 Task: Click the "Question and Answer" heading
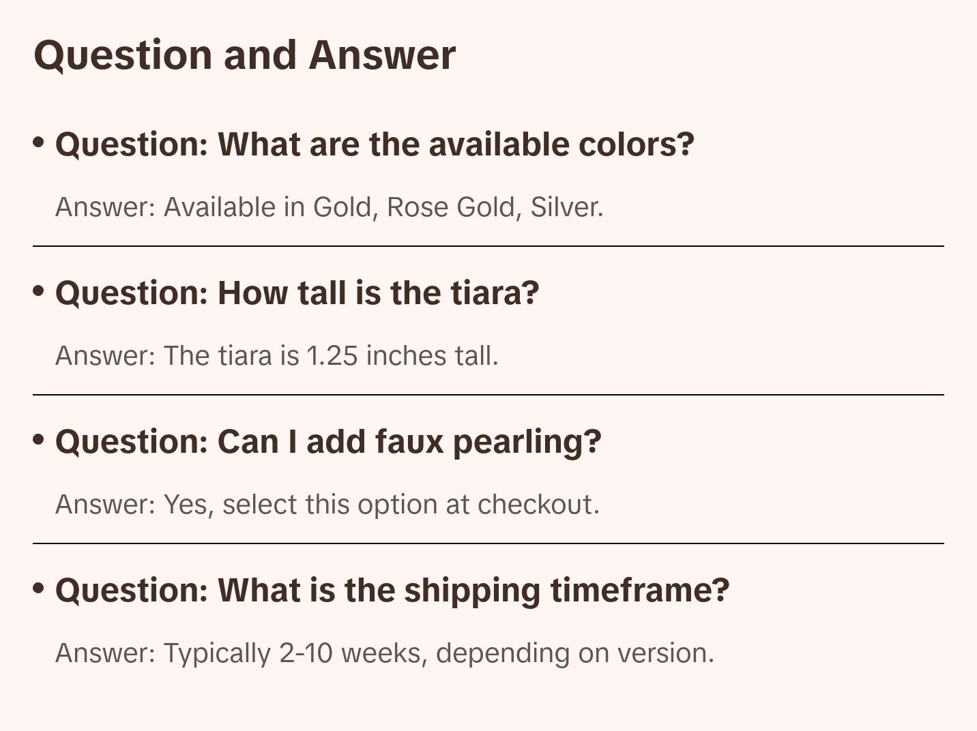click(244, 55)
